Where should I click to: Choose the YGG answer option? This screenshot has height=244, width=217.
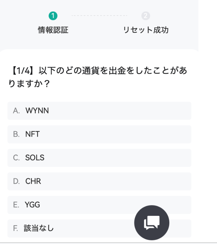[x=99, y=205]
